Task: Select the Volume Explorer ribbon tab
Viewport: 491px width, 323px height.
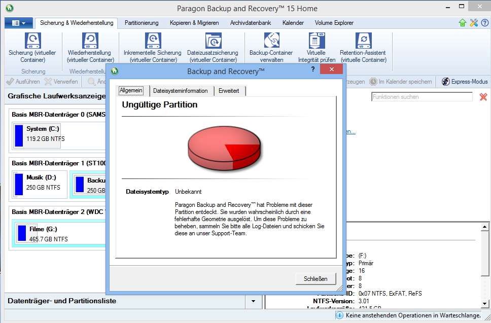Action: point(334,23)
